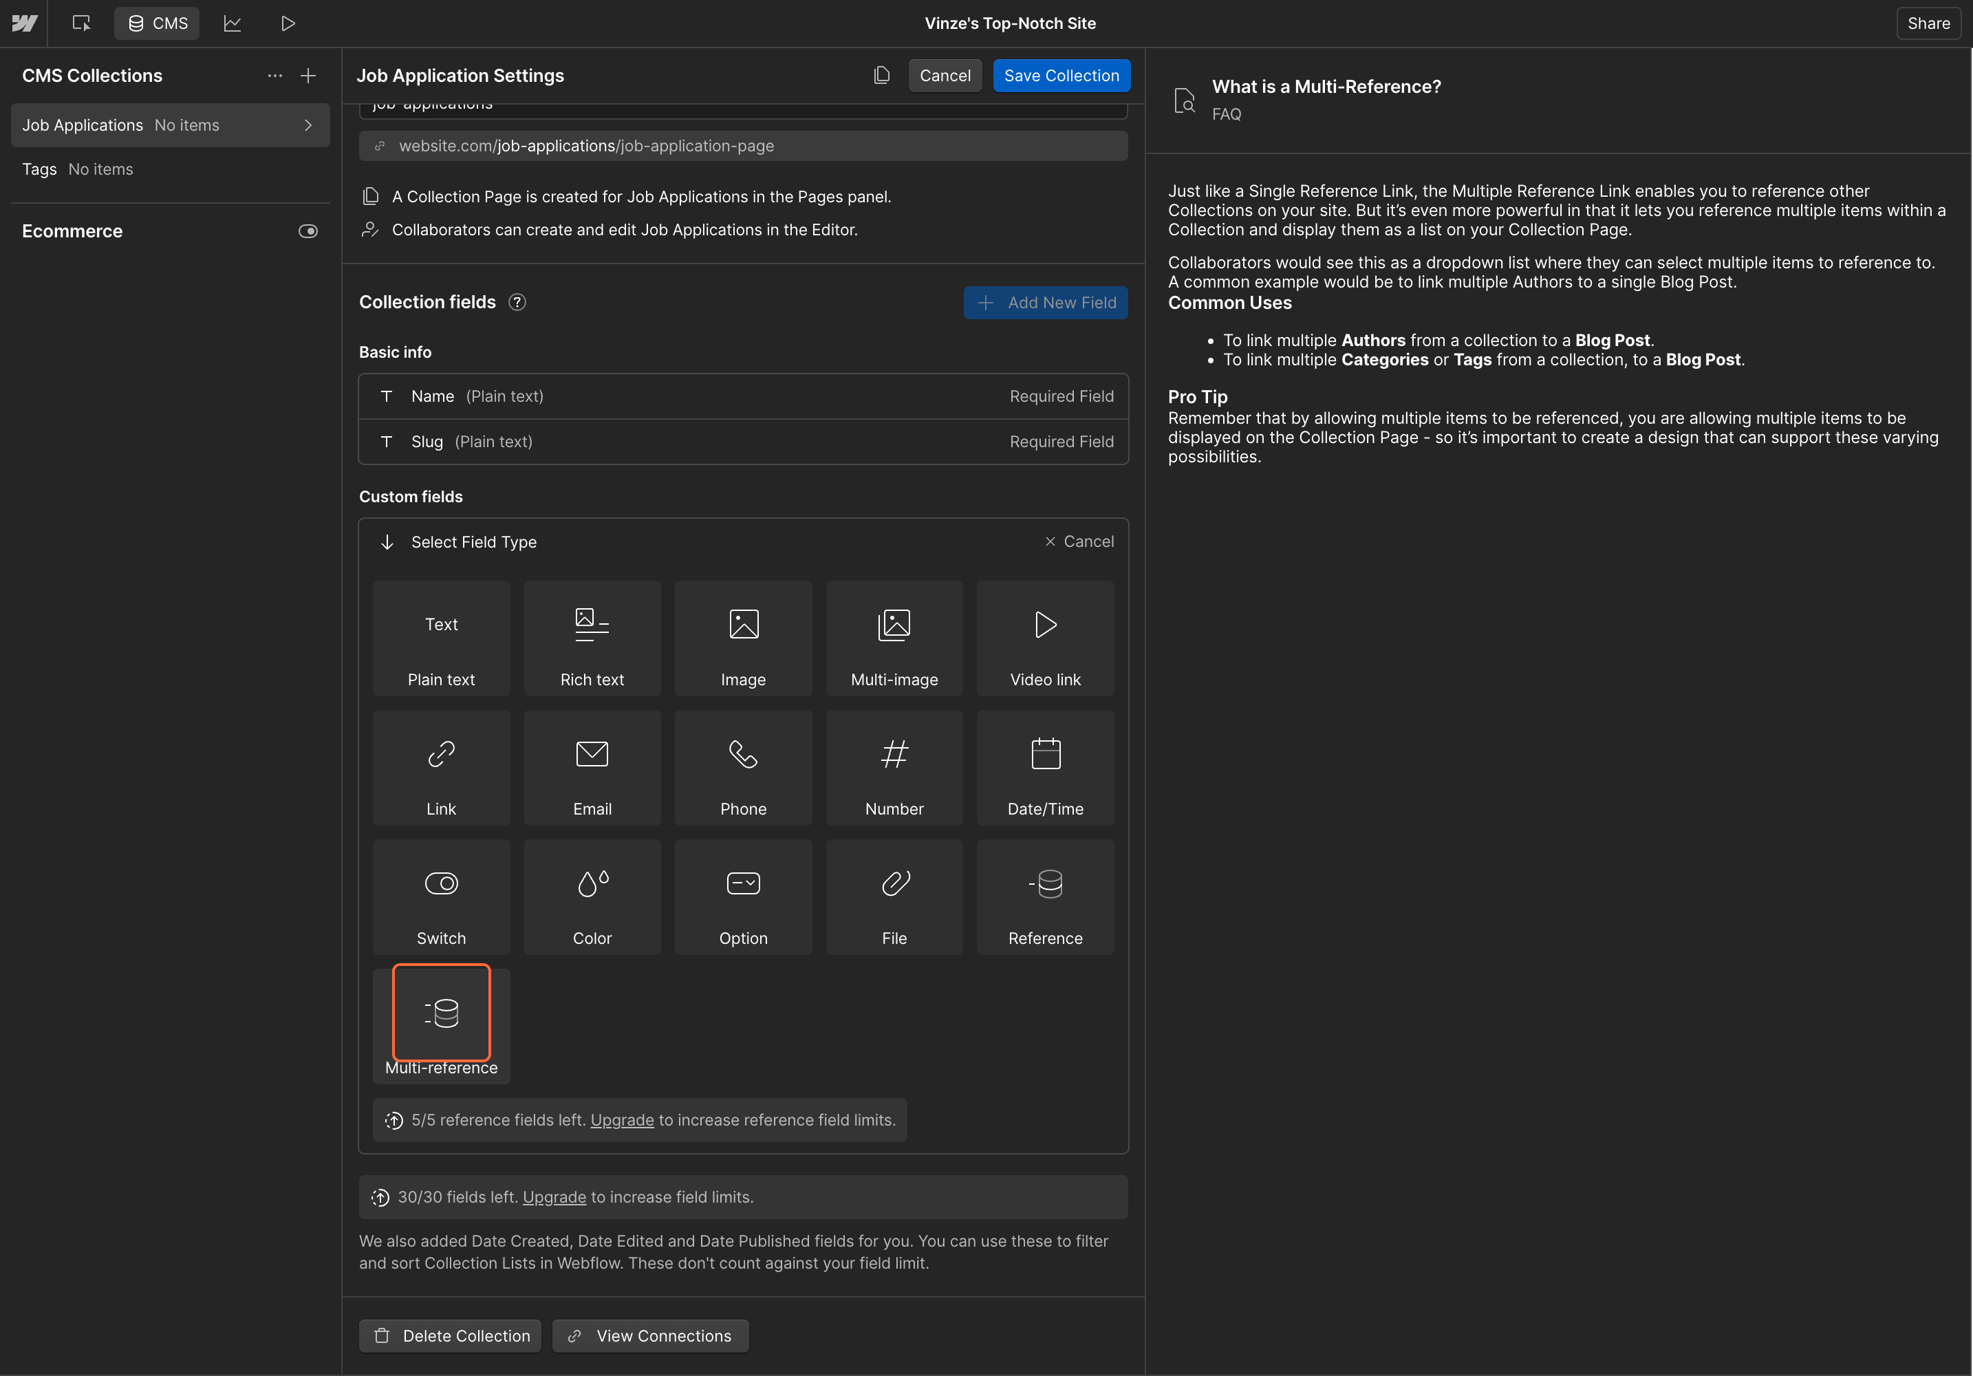Click the duplicate collection icon
This screenshot has height=1376, width=1973.
882,76
